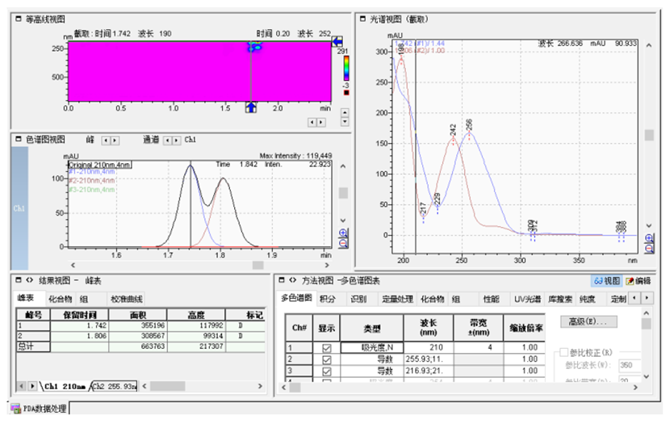The height and width of the screenshot is (428, 670).
Task: Toggle display checkbox for channel 1
Action: click(x=326, y=347)
